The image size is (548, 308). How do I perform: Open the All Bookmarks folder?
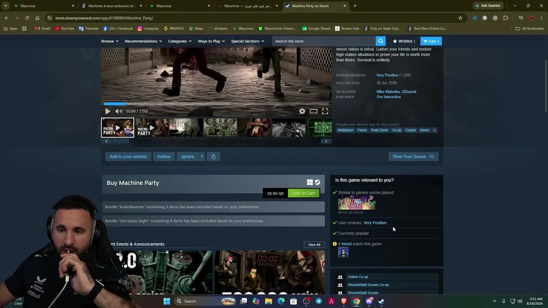coord(529,29)
